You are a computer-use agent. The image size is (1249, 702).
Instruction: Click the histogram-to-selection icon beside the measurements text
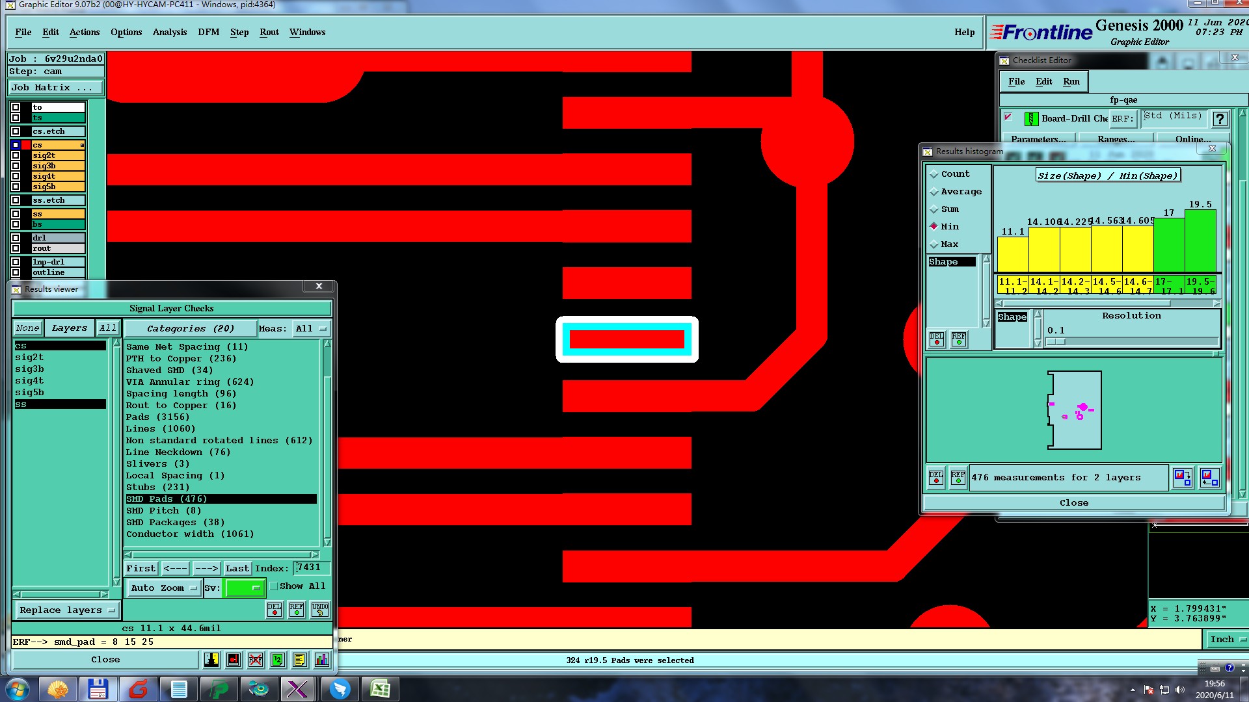[x=1182, y=478]
